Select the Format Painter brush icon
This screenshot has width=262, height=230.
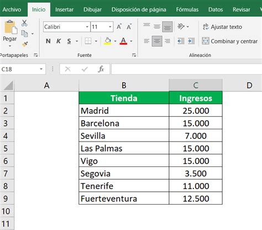25,44
